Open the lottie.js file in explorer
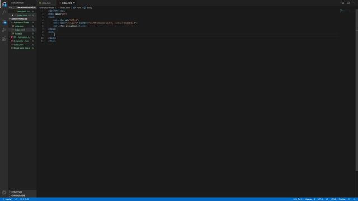The width and height of the screenshot is (358, 201). pos(22,33)
